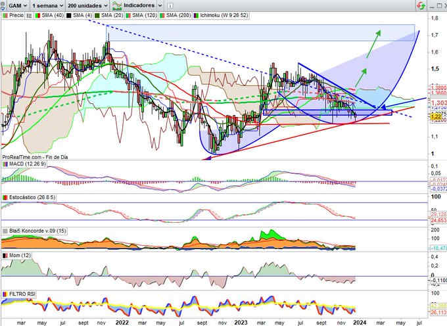Click the SMA (20) indicator label
The width and height of the screenshot is (447, 326).
tap(112, 15)
